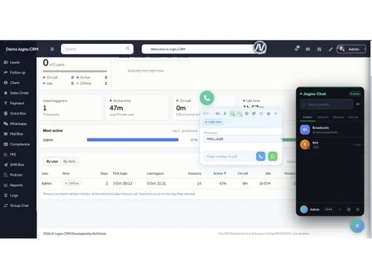The image size is (372, 279).
Task: Open the dialer theme palette icon
Action: (254, 114)
